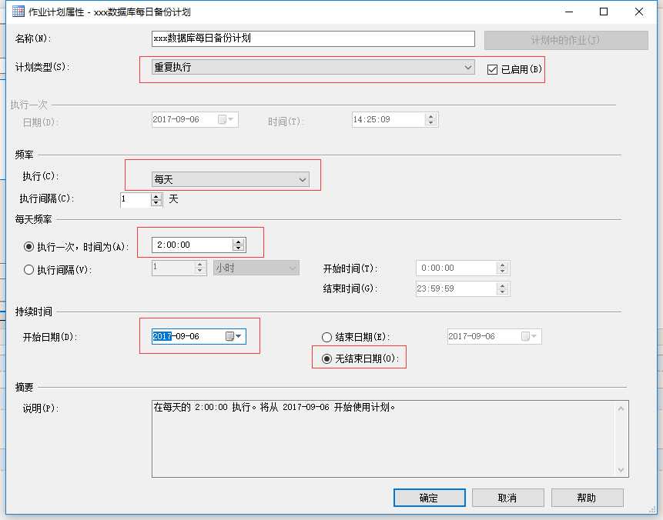Decrease the 2:00:00 run time spinner

click(x=239, y=248)
